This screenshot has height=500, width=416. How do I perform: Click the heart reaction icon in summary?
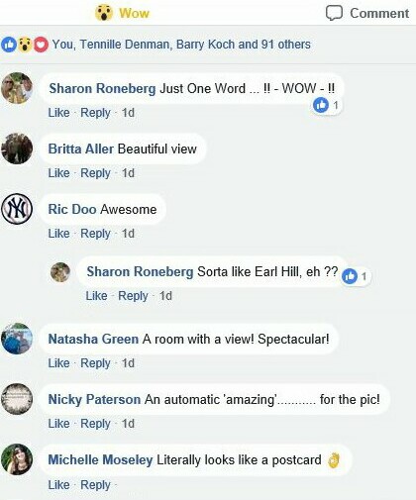[41, 45]
